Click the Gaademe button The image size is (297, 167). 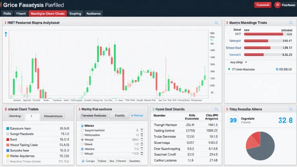[x=135, y=161]
